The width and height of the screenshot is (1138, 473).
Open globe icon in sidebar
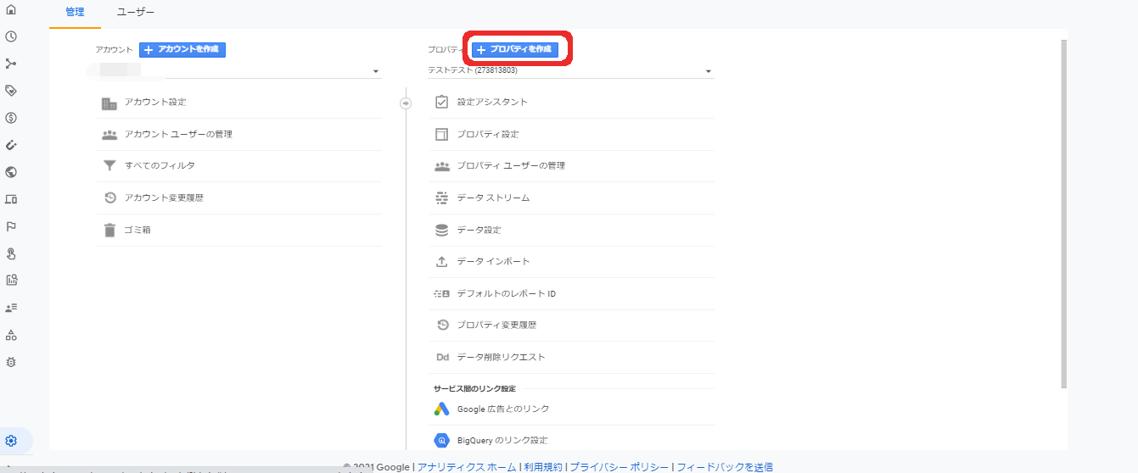[x=11, y=172]
